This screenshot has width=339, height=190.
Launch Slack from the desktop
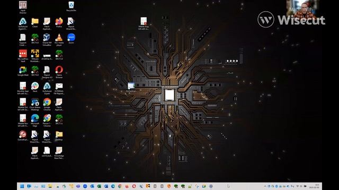tap(35, 87)
